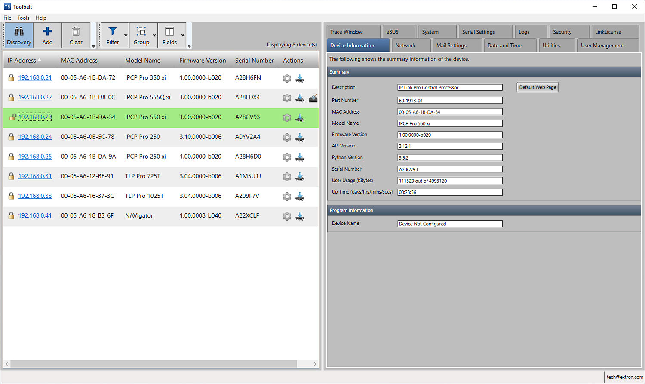The width and height of the screenshot is (645, 384).
Task: Sort by Firmware Version column header
Action: click(x=203, y=61)
